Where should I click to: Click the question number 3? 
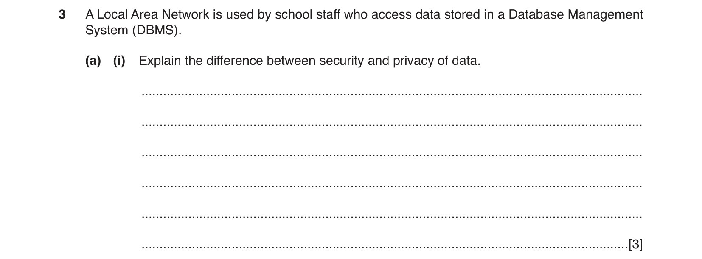62,15
